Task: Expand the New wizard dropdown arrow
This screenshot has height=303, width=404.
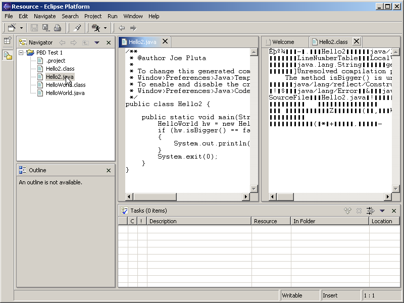Action: coord(21,28)
